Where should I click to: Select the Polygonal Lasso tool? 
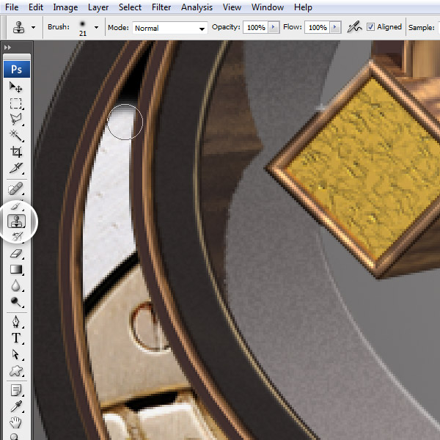point(16,120)
